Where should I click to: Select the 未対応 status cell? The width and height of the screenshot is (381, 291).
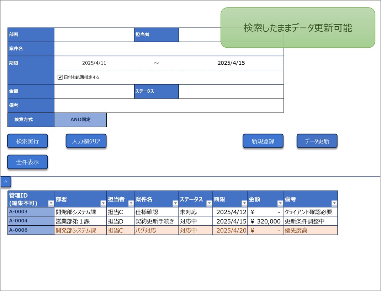tap(196, 212)
